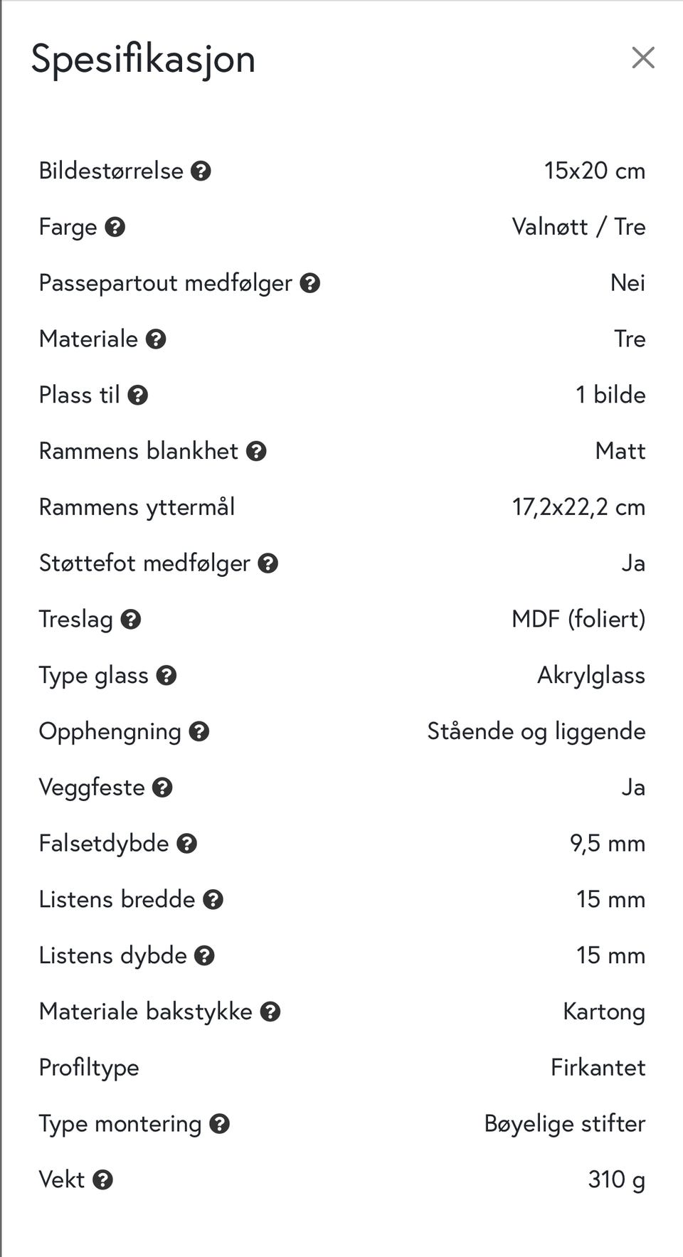Screen dimensions: 683x1257
Task: Show Type montering help tooltip icon
Action: (220, 1124)
